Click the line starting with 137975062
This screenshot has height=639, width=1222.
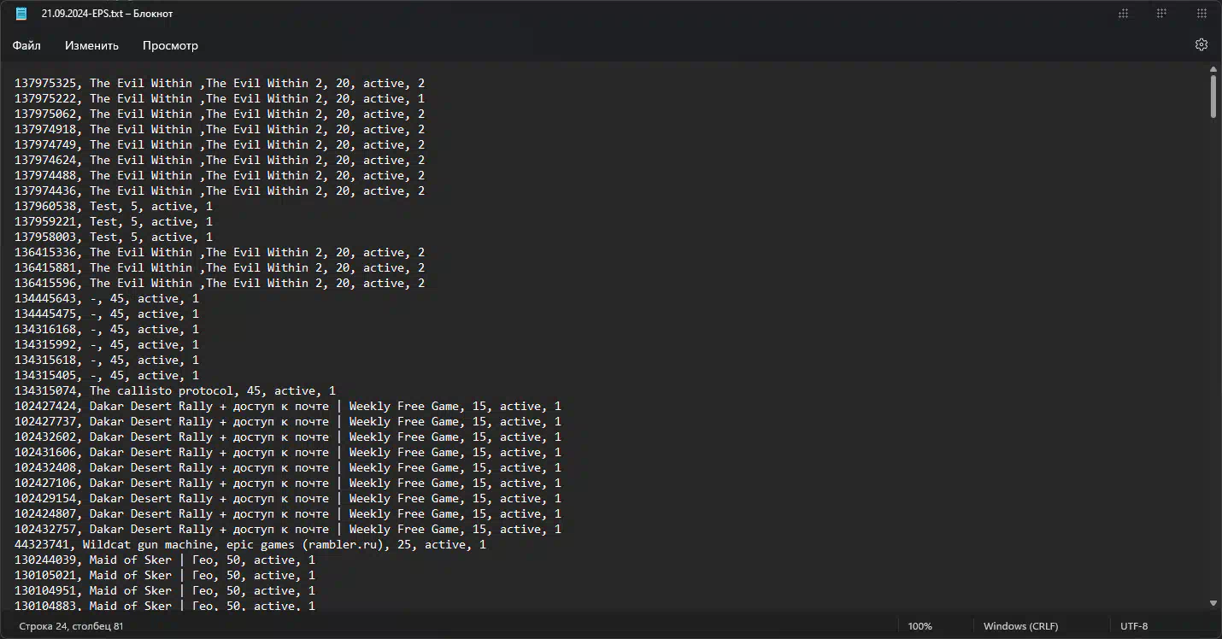(220, 114)
